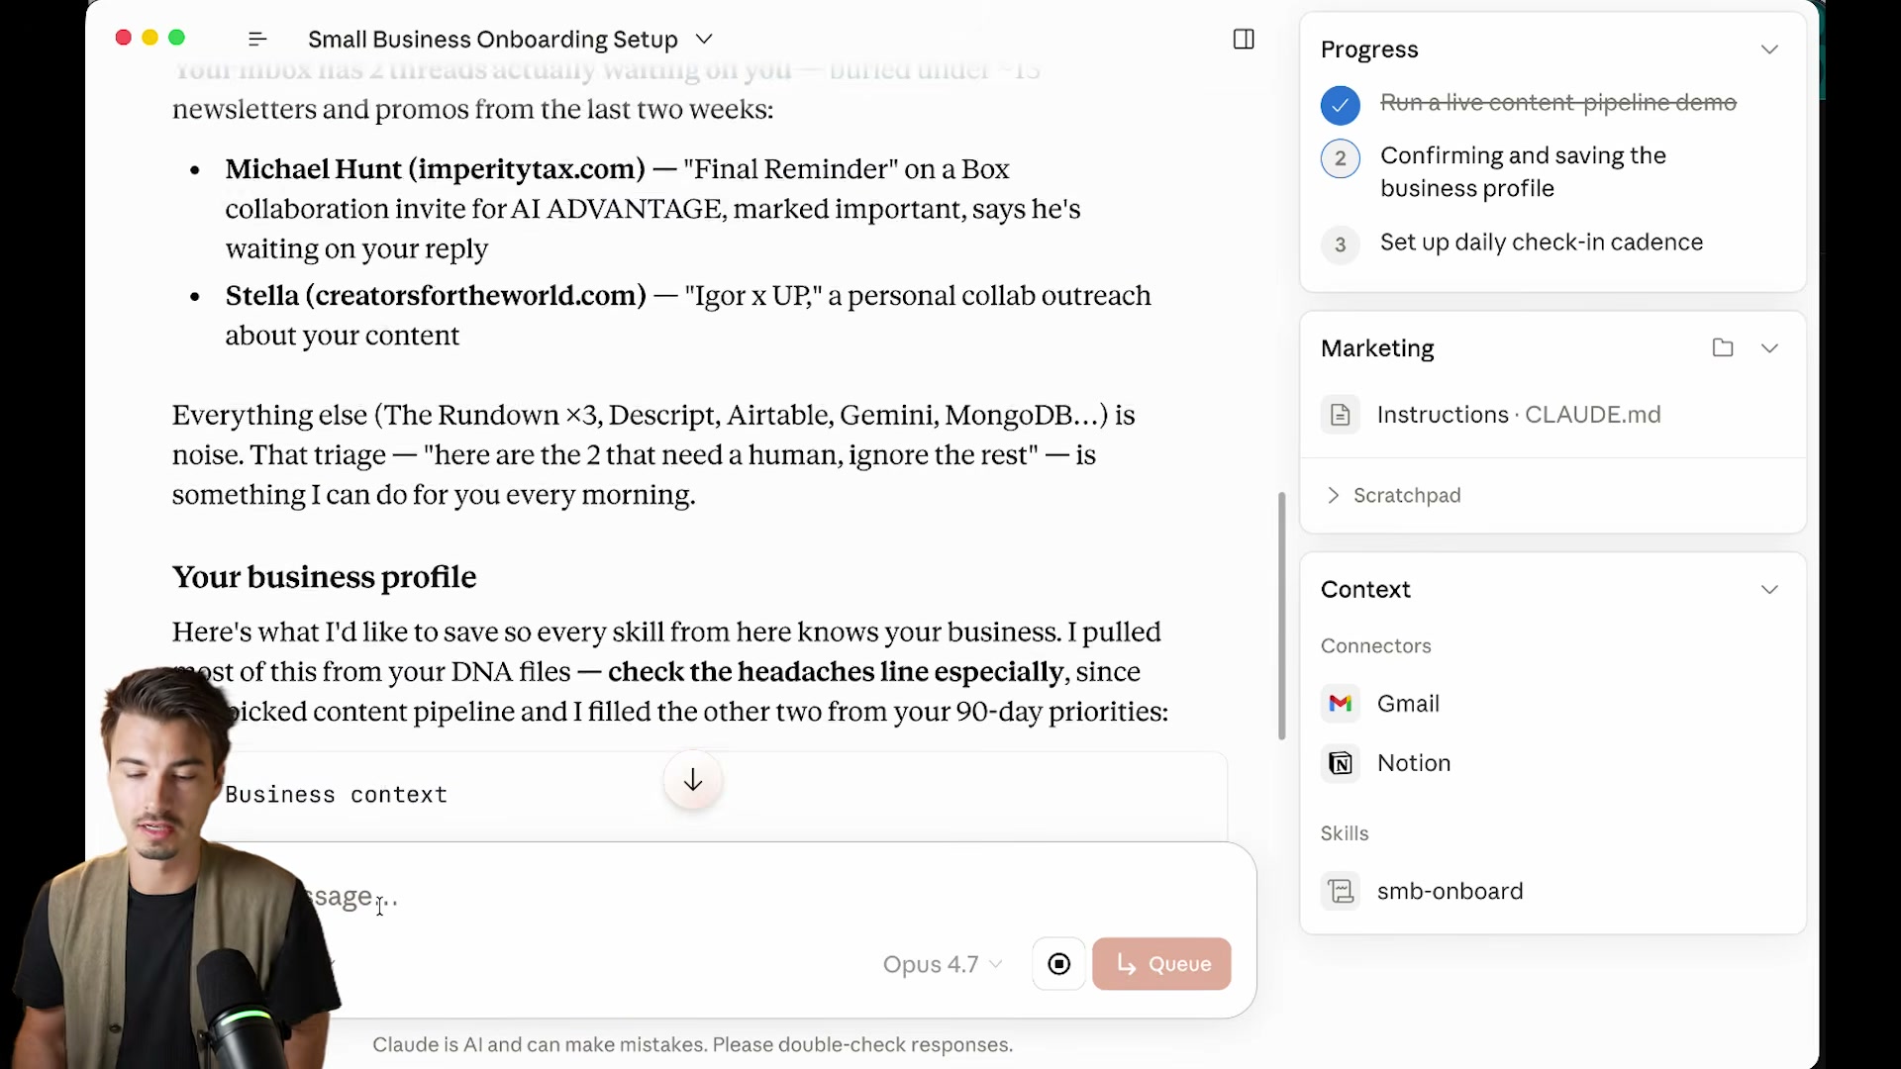Click the chat vertical scrollbar
Screen dimensions: 1901x1069
click(x=1281, y=616)
